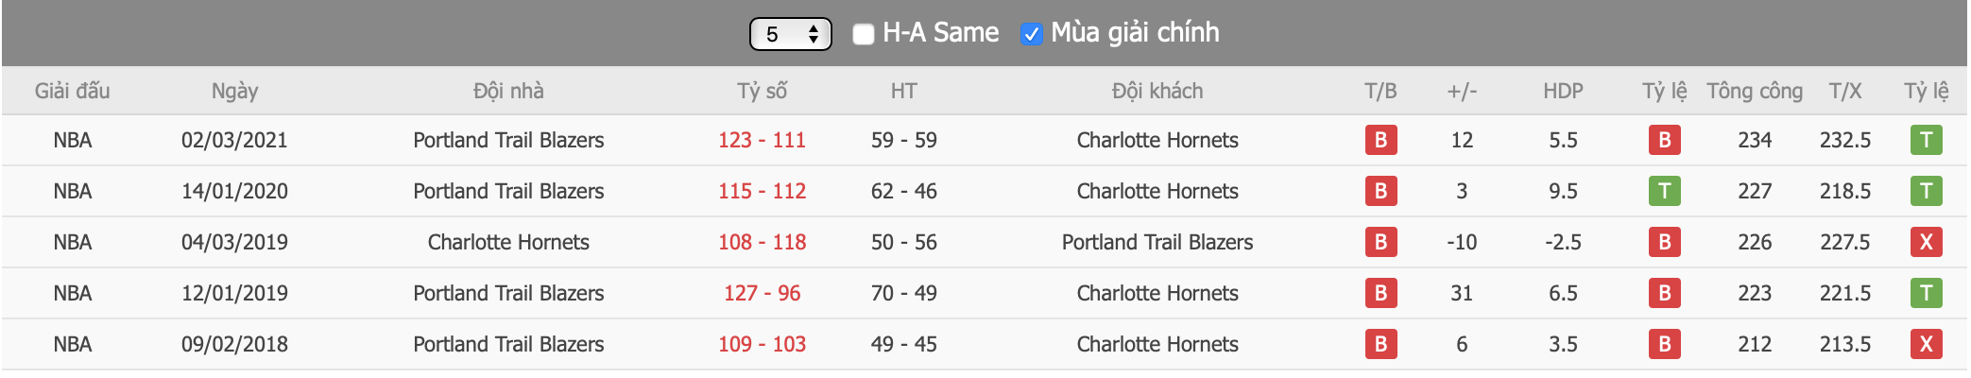This screenshot has width=1971, height=378.
Task: Uncheck the Mùa giải chính checkbox
Action: pyautogui.click(x=1031, y=35)
